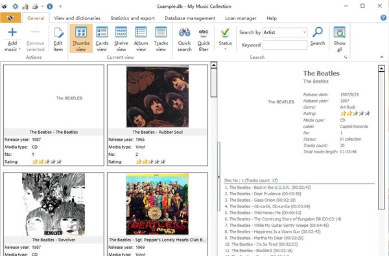This screenshot has height=256, width=389.
Task: Open the orange application menu button
Action: 10,18
